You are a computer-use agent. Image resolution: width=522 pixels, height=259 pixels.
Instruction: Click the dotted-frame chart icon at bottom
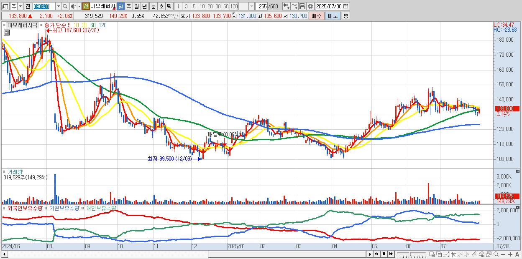click(446, 254)
